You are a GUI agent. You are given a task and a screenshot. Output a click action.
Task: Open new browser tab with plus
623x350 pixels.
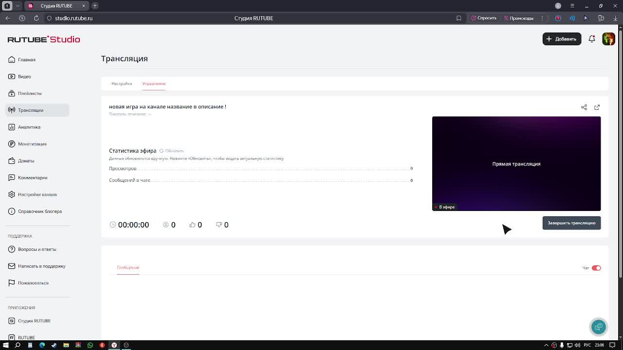(x=95, y=6)
